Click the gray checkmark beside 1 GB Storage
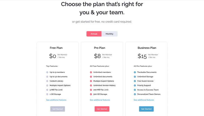This screenshot has height=116, width=204. (47, 94)
